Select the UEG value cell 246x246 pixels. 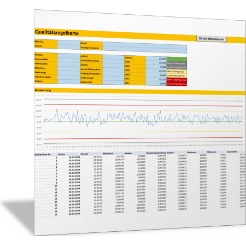[156, 84]
